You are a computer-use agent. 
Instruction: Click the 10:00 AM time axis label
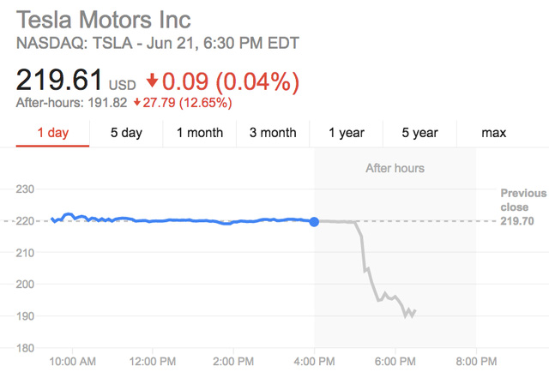(x=72, y=360)
